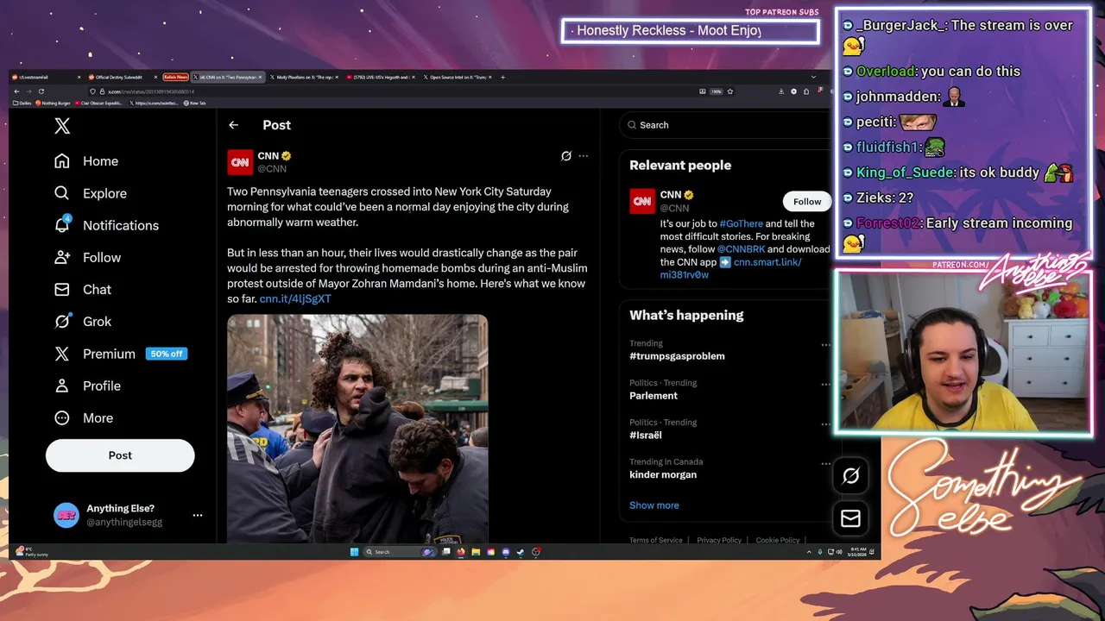Viewport: 1105px width, 621px height.
Task: Open the cnn.it/4ljSgXT link
Action: [x=295, y=298]
